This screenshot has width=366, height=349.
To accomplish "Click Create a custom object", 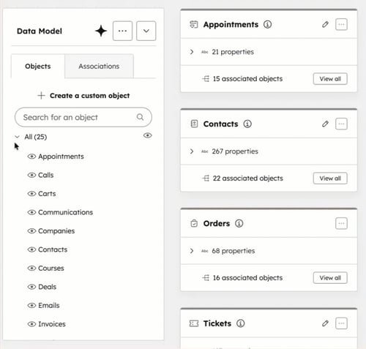I will coord(83,96).
